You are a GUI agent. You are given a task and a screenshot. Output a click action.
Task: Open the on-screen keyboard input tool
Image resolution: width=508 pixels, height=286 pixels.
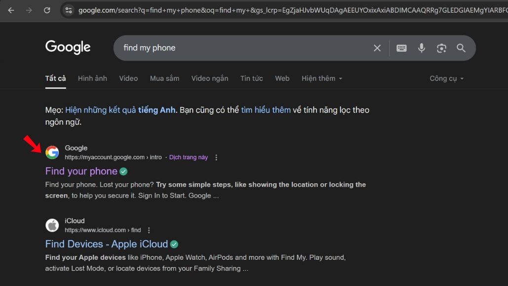pos(401,48)
